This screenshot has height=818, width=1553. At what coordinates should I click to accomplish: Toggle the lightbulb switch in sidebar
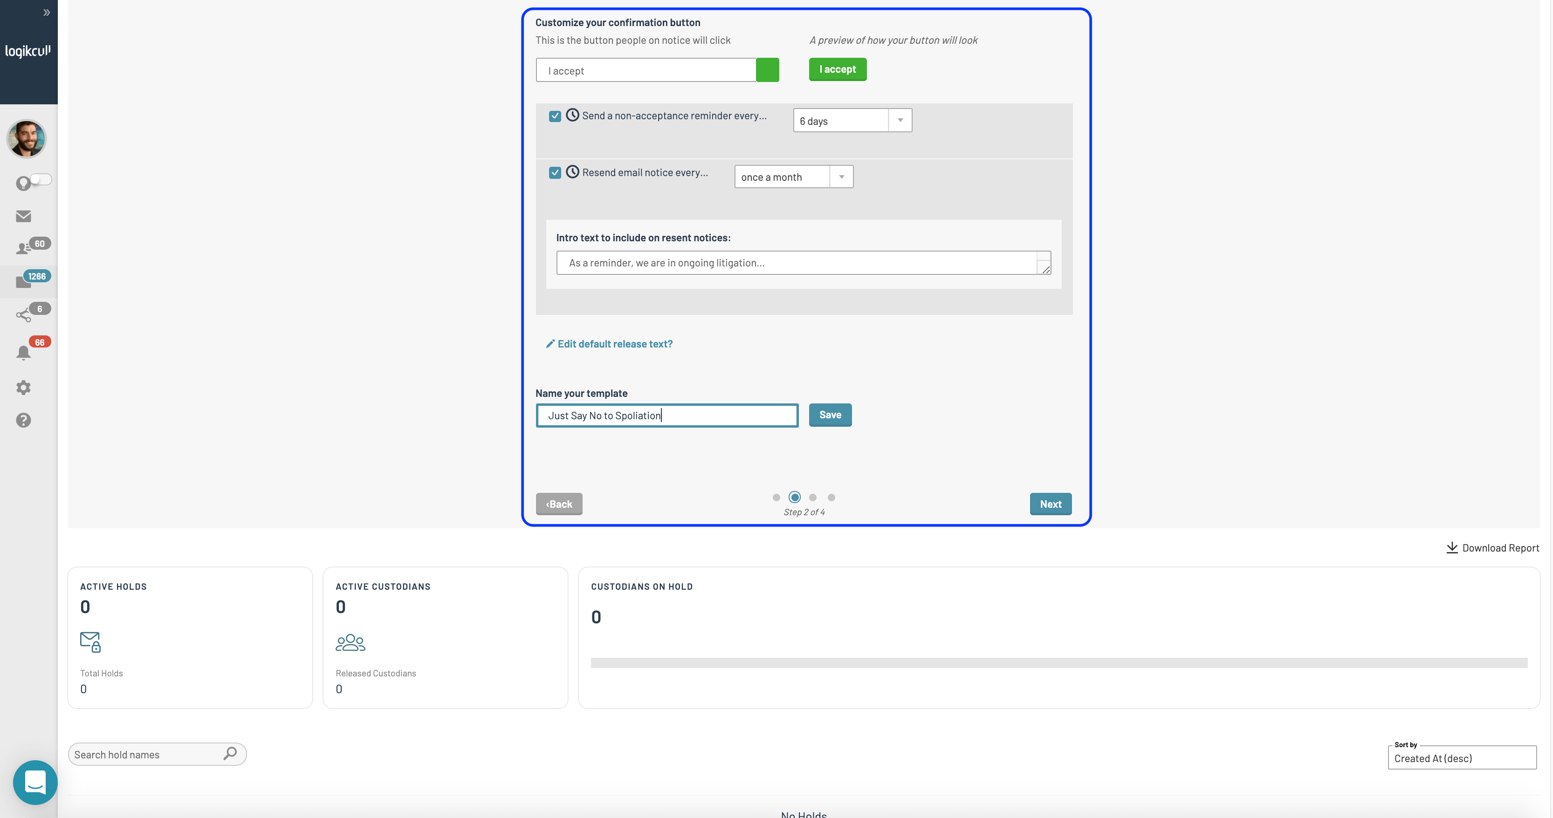click(x=40, y=179)
